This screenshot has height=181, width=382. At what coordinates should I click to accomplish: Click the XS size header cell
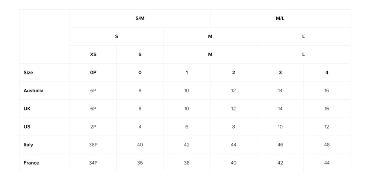[93, 55]
